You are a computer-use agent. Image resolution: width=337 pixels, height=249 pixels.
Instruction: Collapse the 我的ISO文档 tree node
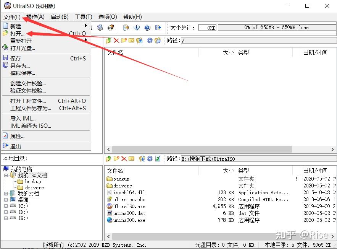[x=6, y=175]
